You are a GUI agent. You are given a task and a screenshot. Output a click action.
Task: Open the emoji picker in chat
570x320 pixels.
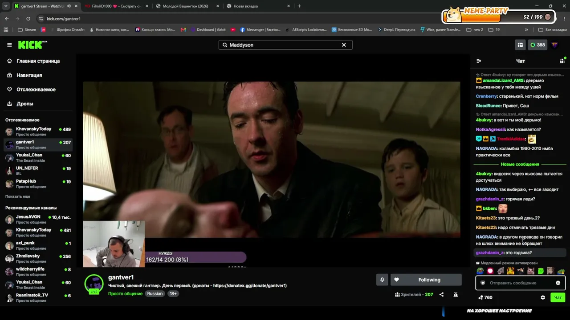pos(558,283)
